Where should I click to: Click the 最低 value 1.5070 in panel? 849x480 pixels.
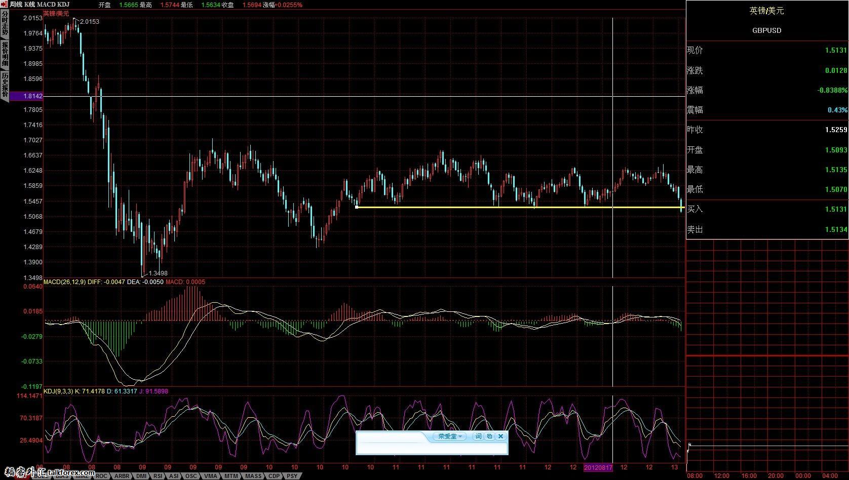coord(836,189)
